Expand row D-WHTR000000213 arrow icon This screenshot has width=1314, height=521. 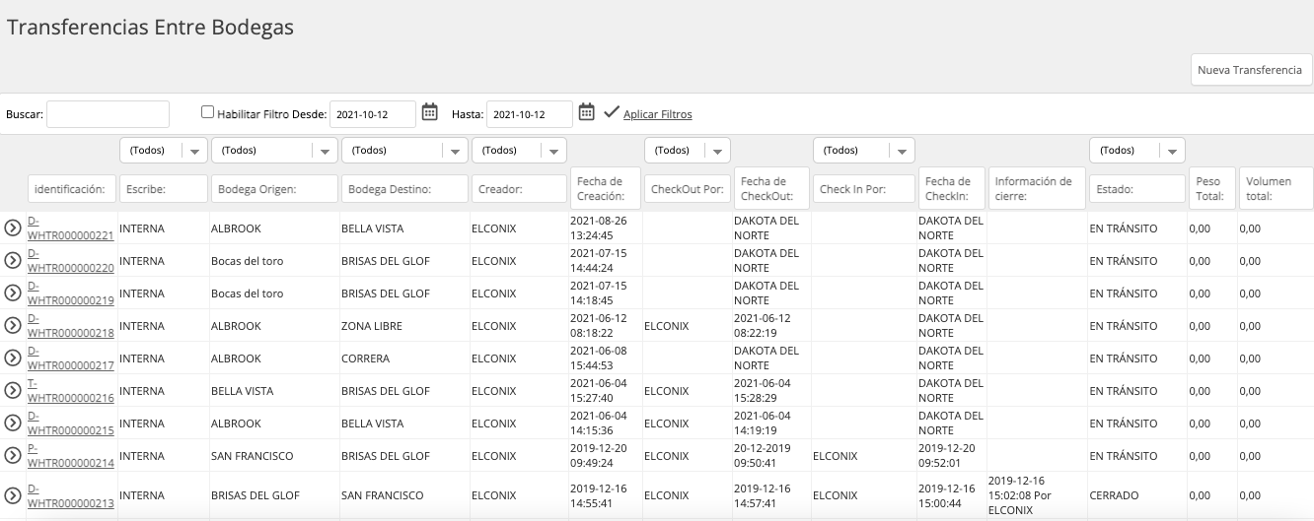[x=13, y=495]
